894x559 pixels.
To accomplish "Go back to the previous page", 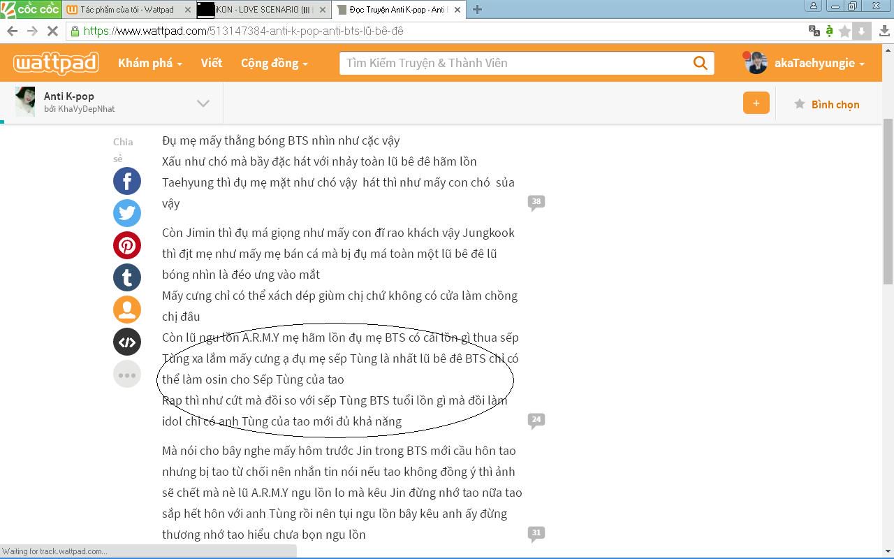I will tap(12, 31).
